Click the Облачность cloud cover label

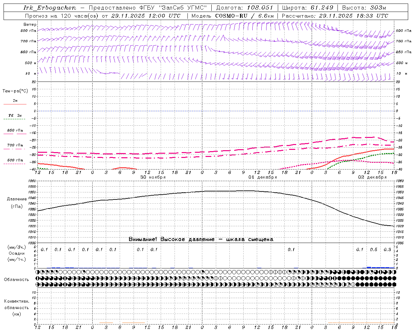pyautogui.click(x=16, y=279)
